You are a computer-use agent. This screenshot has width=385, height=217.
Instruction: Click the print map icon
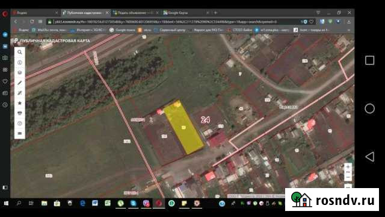click(x=20, y=113)
